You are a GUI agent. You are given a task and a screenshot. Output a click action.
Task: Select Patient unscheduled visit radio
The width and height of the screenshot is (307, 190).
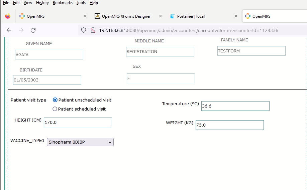(x=55, y=100)
